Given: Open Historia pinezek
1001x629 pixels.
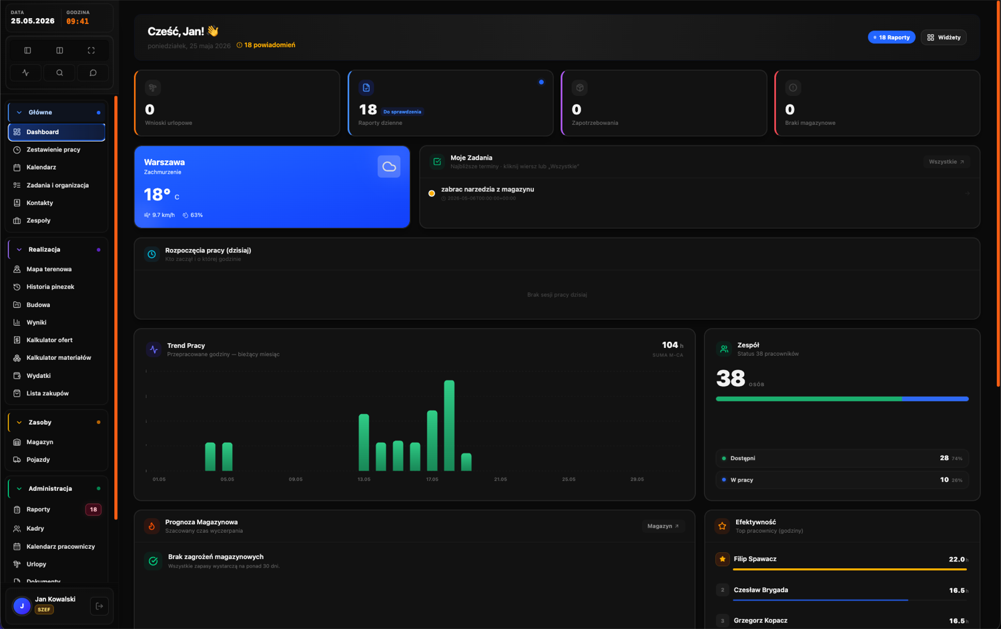Looking at the screenshot, I should (x=57, y=287).
